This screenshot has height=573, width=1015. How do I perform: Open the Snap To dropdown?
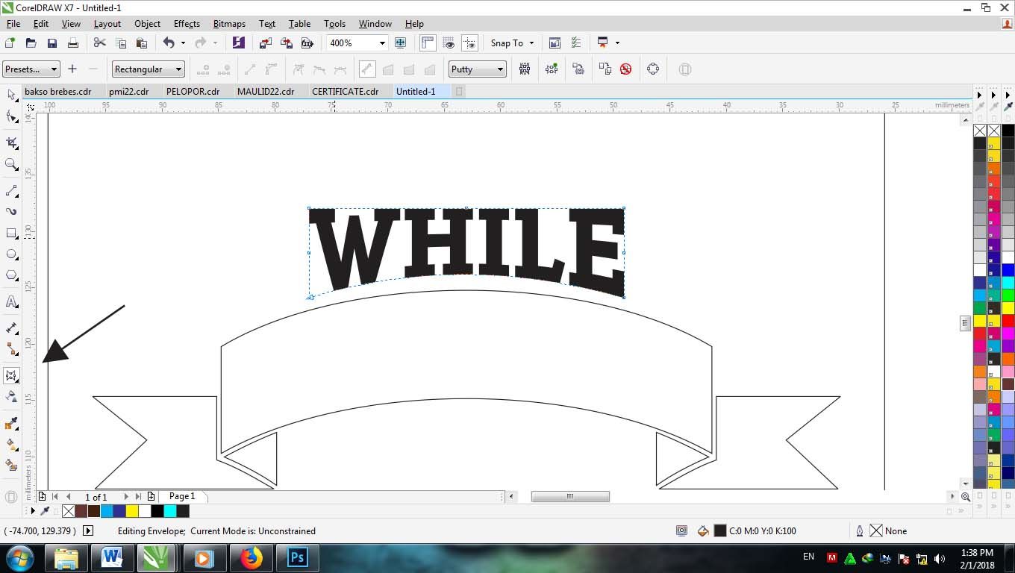[x=512, y=43]
